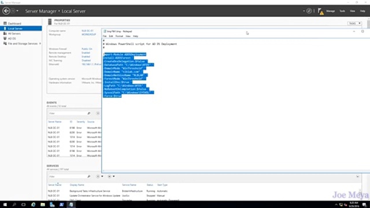Open the Notepad View menu
Viewport: 370px width, 208px height.
point(128,36)
